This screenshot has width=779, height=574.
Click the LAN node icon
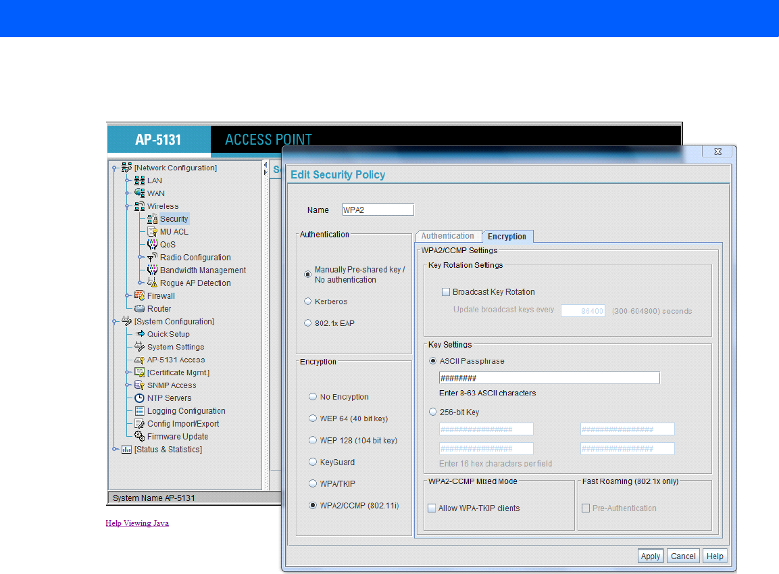(140, 181)
